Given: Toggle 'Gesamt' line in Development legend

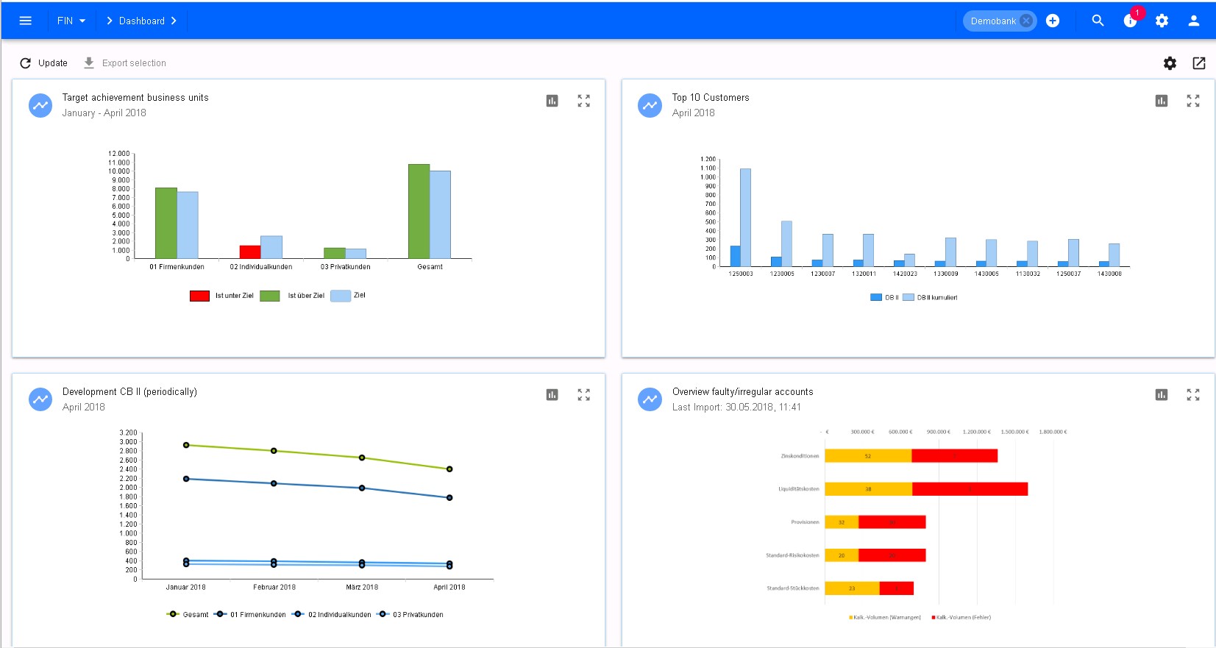Looking at the screenshot, I should pyautogui.click(x=188, y=614).
